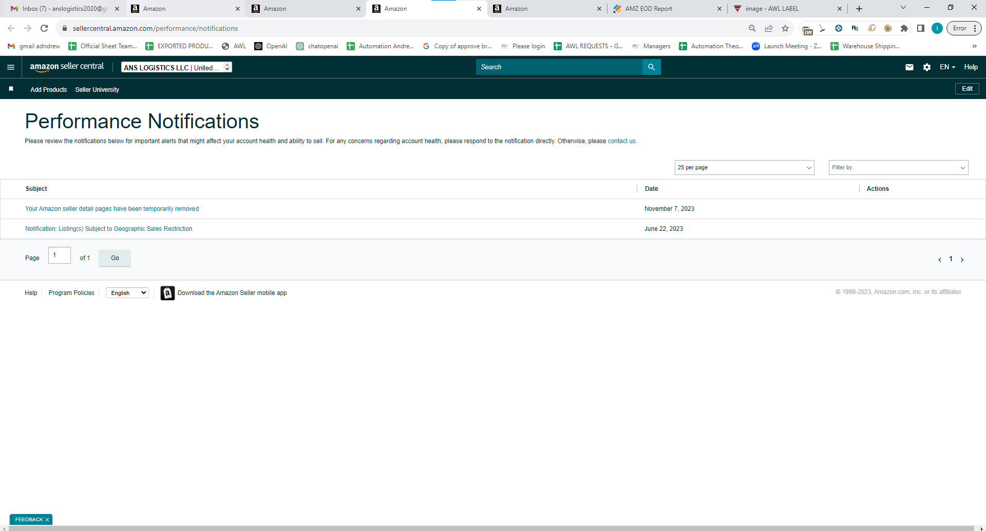The image size is (986, 531).
Task: Bookmark this page with the star icon
Action: tap(785, 28)
